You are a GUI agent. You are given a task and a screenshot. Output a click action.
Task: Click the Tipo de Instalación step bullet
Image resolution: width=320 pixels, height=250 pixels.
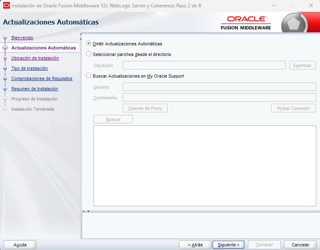tap(5, 68)
